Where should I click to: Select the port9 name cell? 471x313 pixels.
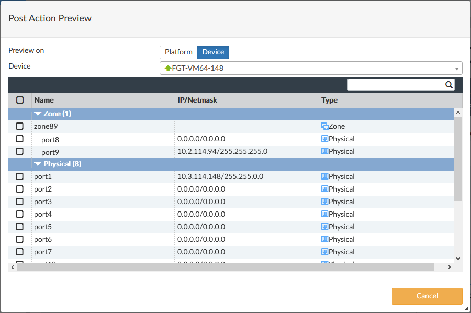pos(103,152)
